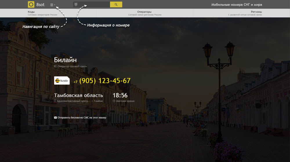The height and width of the screenshot is (162, 290).
Task: Click the yellow magnifier search button
Action: 116,4
